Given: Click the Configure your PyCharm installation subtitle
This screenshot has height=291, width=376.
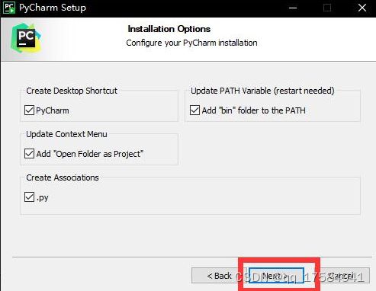Looking at the screenshot, I should tap(191, 43).
